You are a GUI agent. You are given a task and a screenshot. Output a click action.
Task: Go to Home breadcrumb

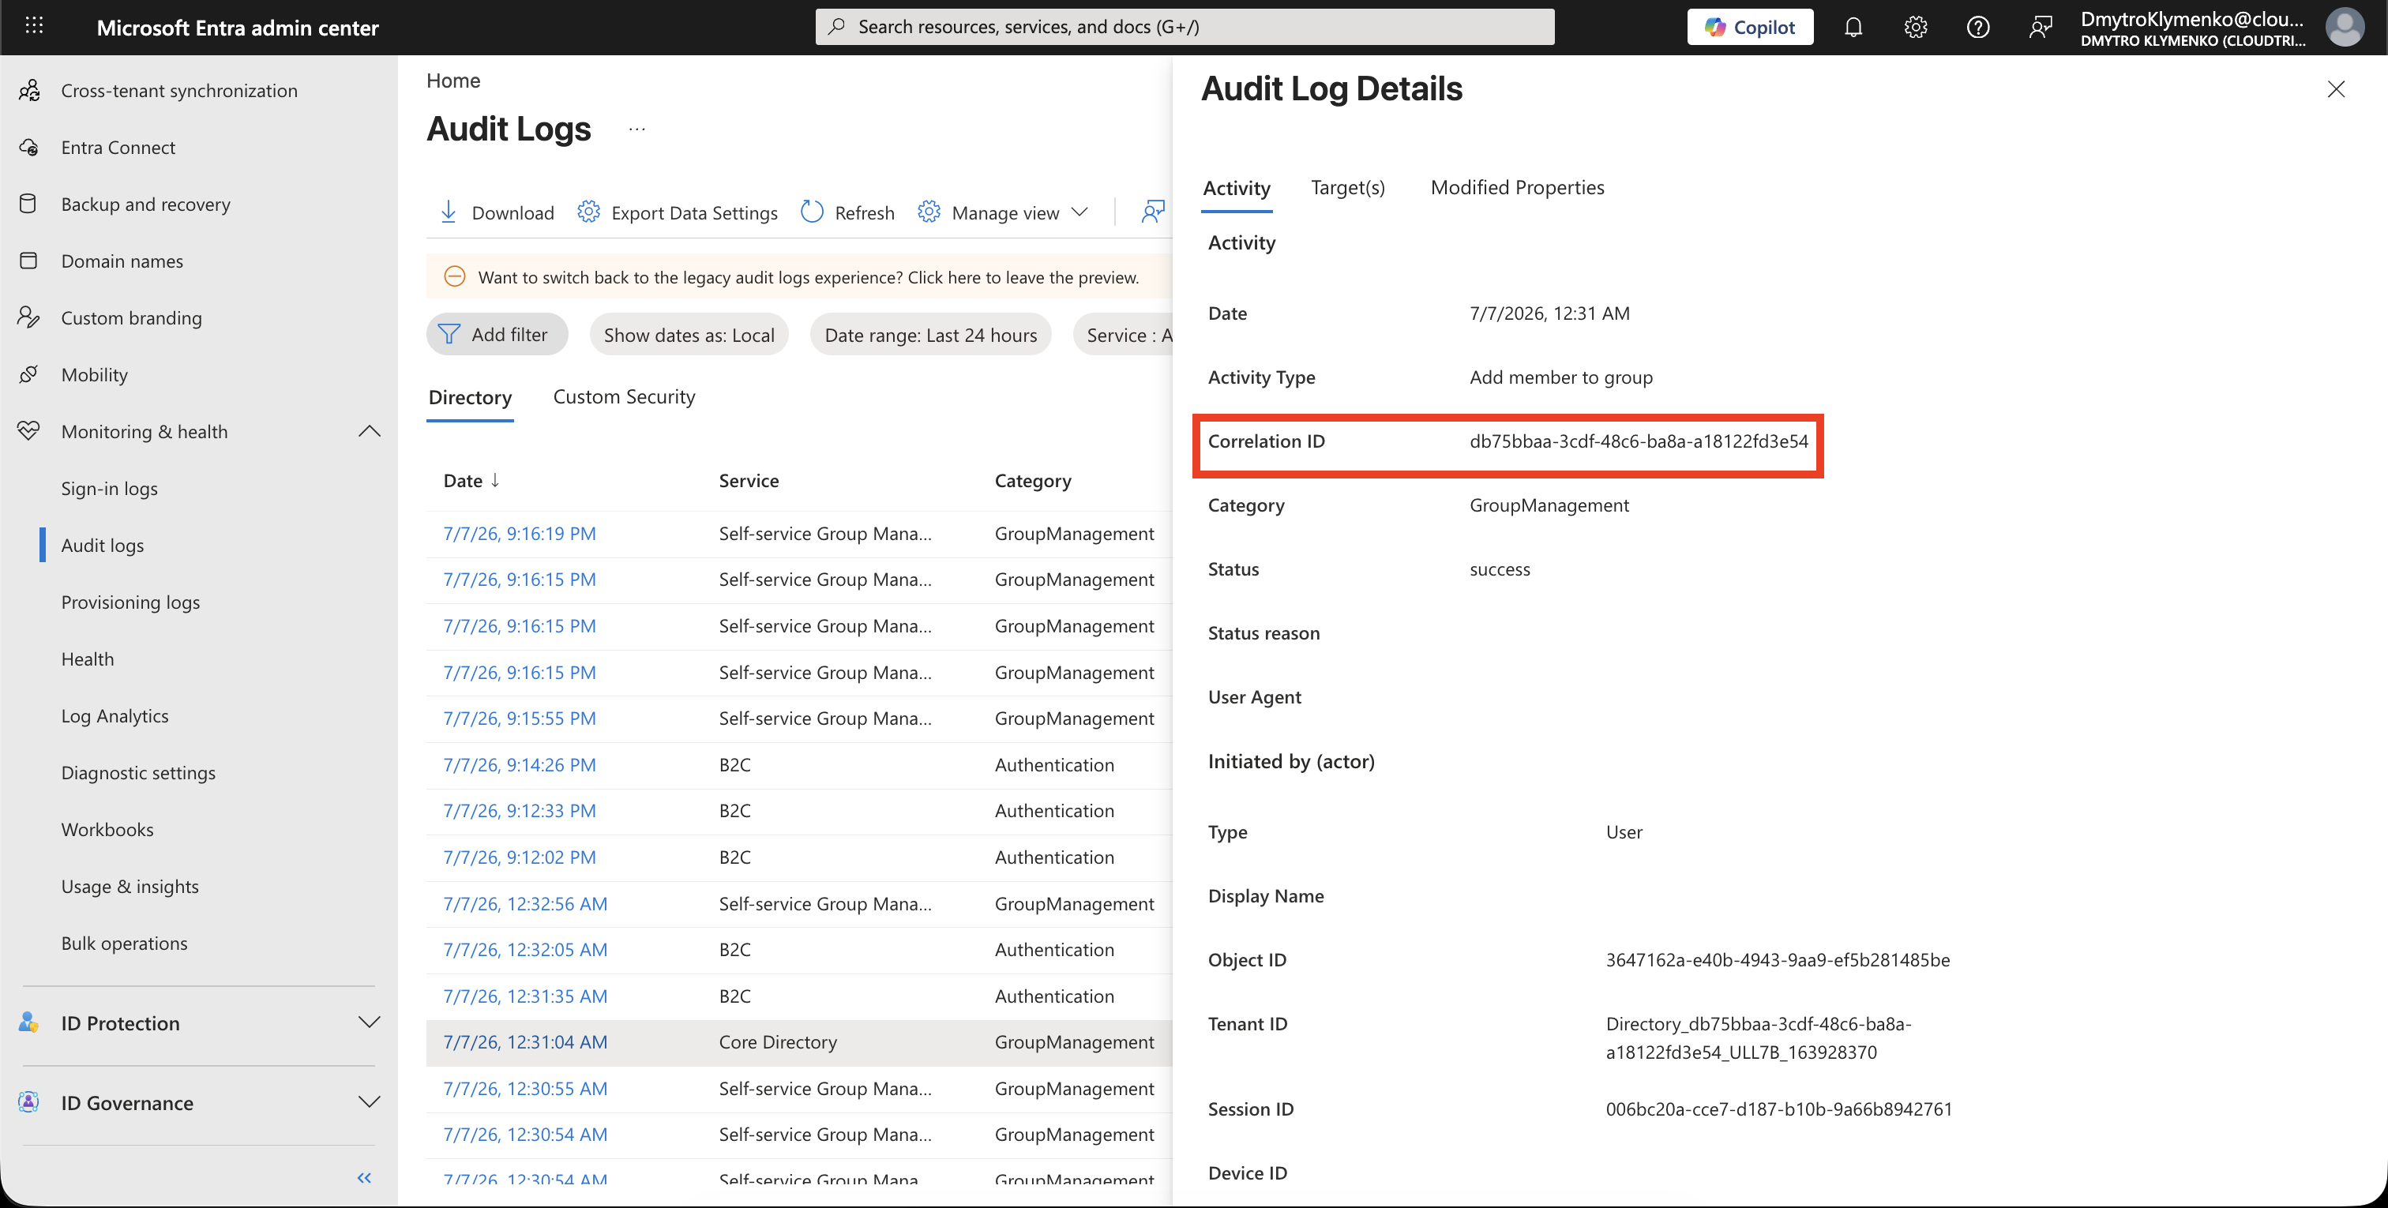pyautogui.click(x=452, y=80)
